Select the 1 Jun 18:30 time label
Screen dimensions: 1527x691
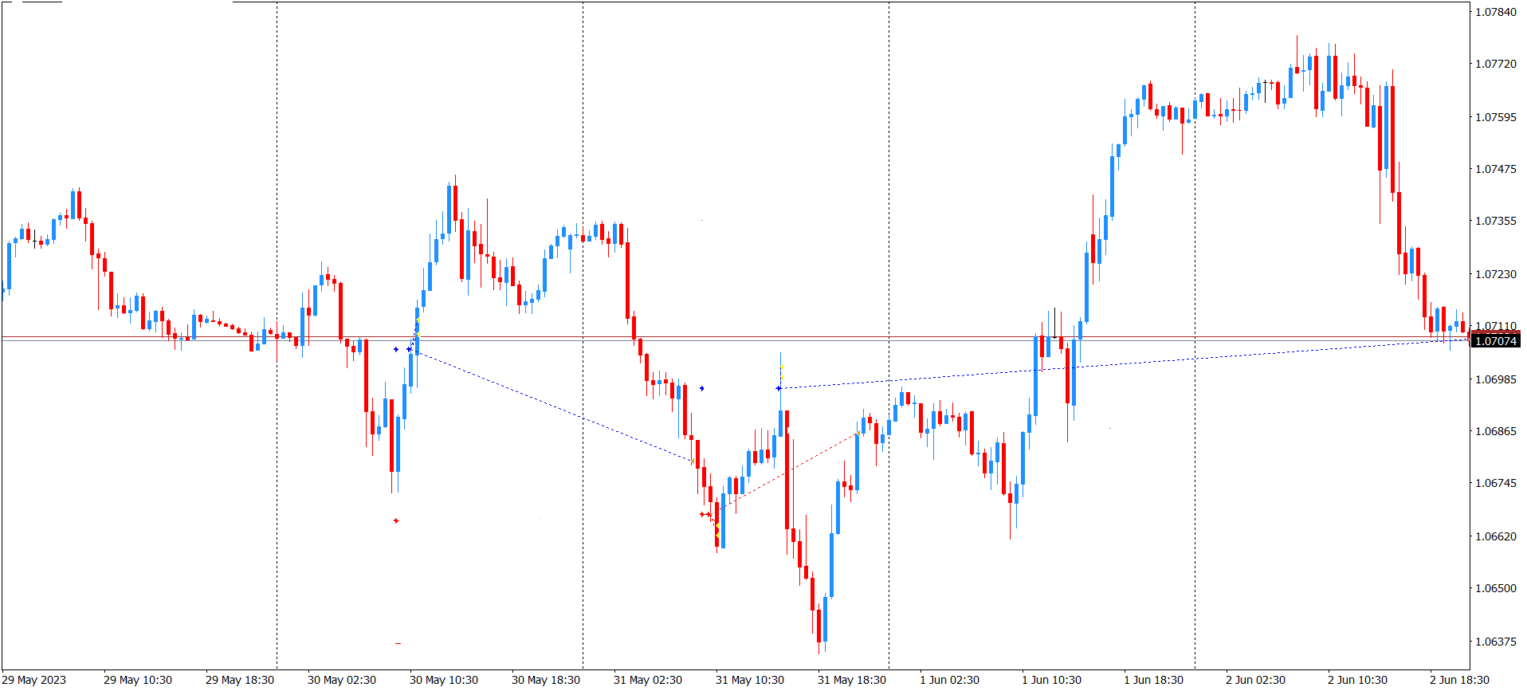point(1154,680)
